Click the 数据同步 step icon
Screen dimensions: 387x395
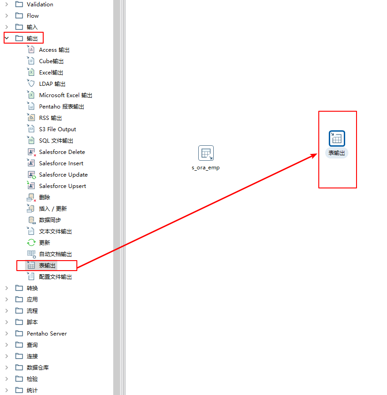click(31, 220)
